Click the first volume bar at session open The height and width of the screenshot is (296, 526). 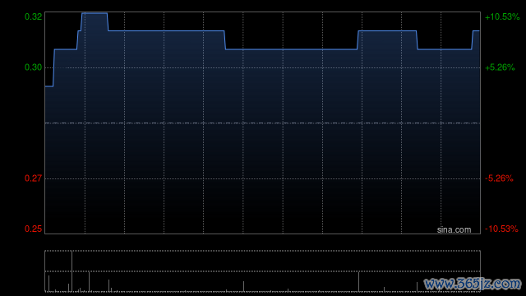point(49,284)
